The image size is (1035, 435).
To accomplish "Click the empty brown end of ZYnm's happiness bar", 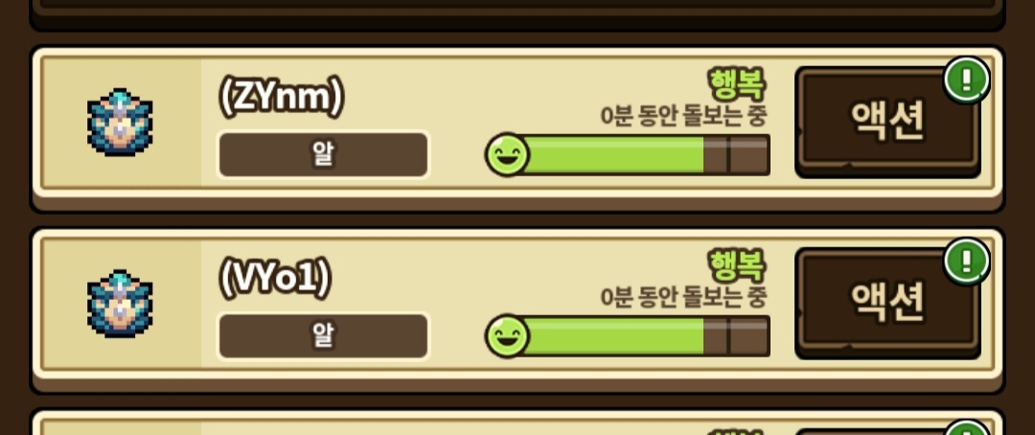I will (x=737, y=155).
